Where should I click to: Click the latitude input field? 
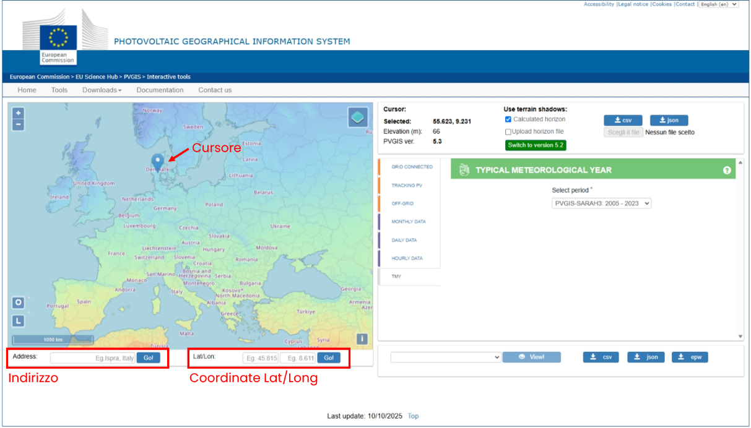(x=261, y=358)
